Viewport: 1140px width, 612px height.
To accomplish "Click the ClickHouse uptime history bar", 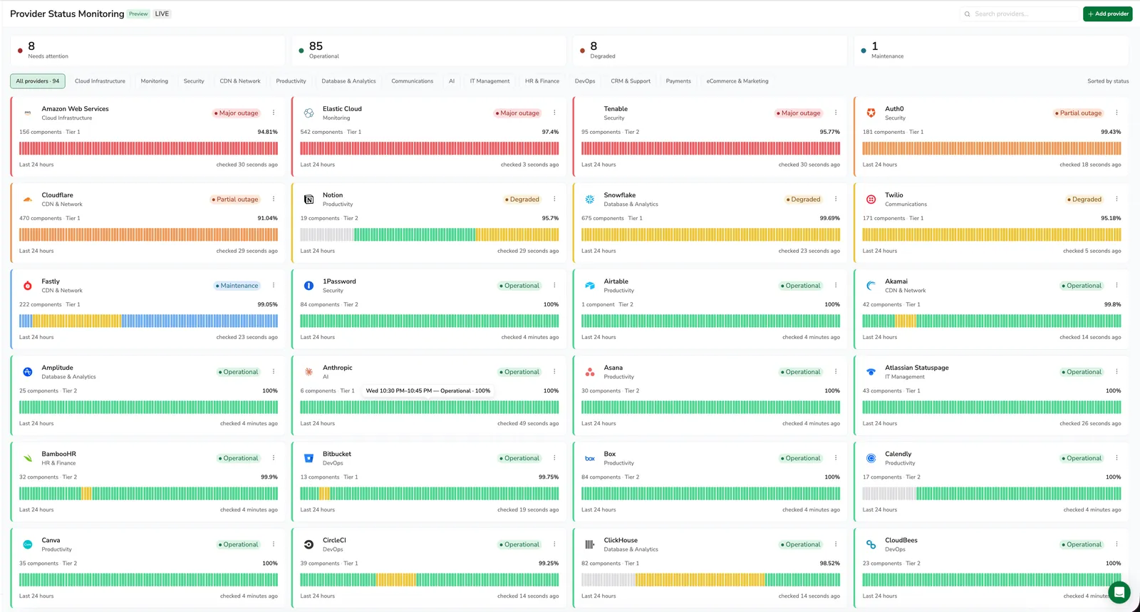I will tap(710, 579).
